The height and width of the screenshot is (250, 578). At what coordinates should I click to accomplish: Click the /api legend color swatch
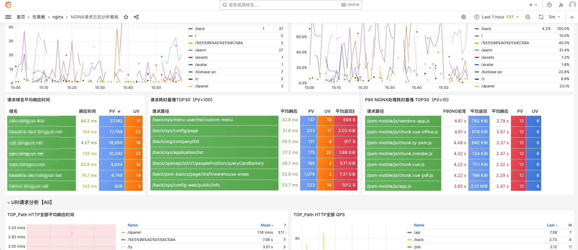coord(409,232)
